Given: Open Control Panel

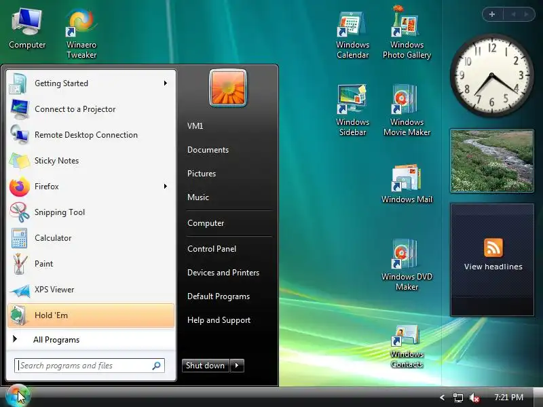Looking at the screenshot, I should click(x=212, y=249).
